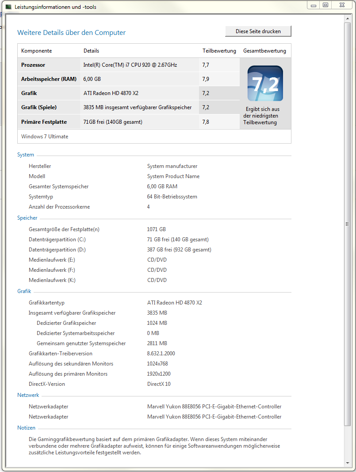Print this page with Diese Seite drucken
This screenshot has width=356, height=472.
(x=258, y=31)
